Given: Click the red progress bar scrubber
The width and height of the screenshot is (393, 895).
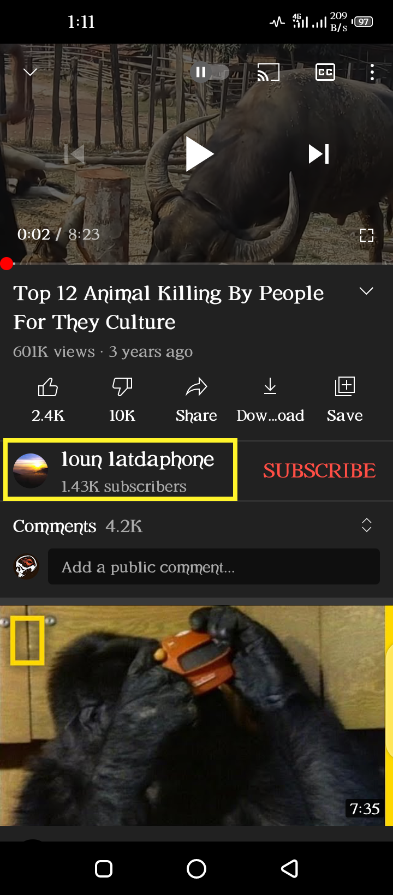Looking at the screenshot, I should (7, 264).
